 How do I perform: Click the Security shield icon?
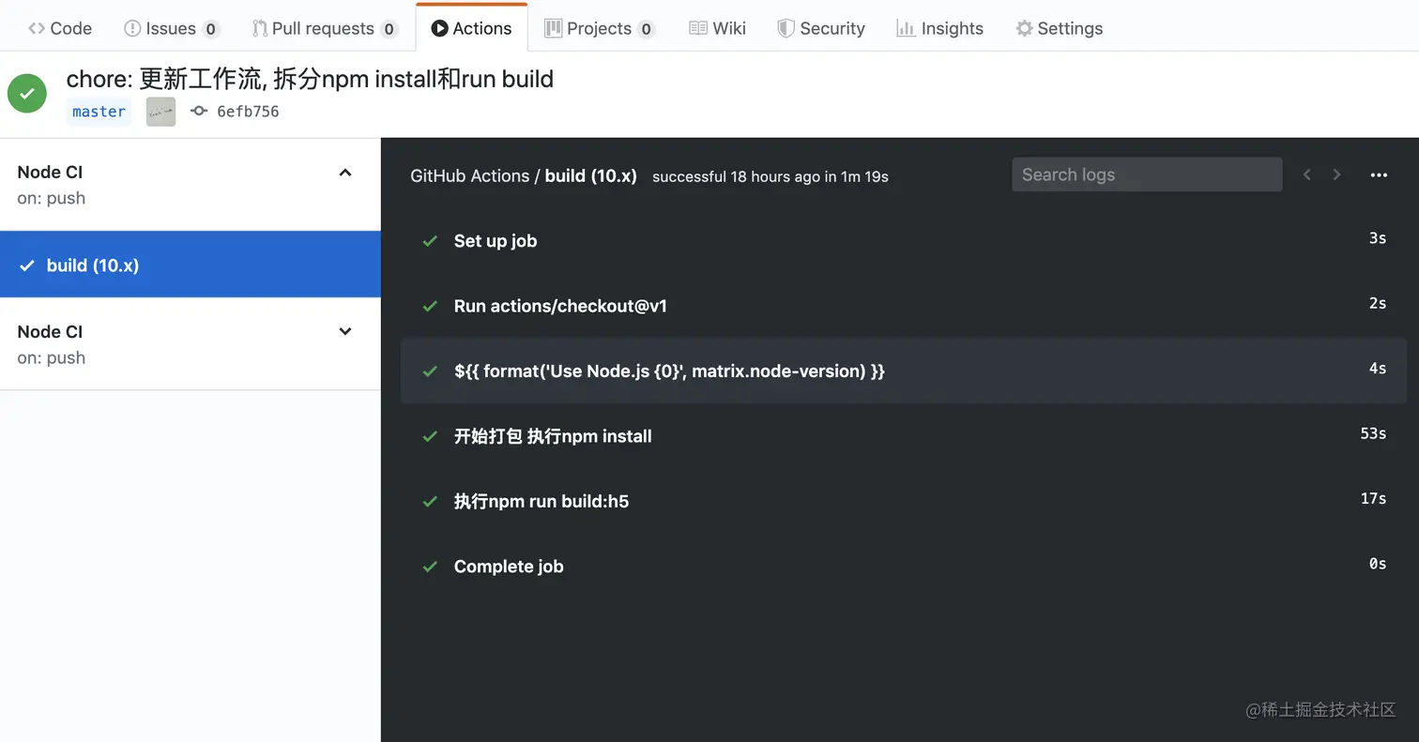[786, 27]
